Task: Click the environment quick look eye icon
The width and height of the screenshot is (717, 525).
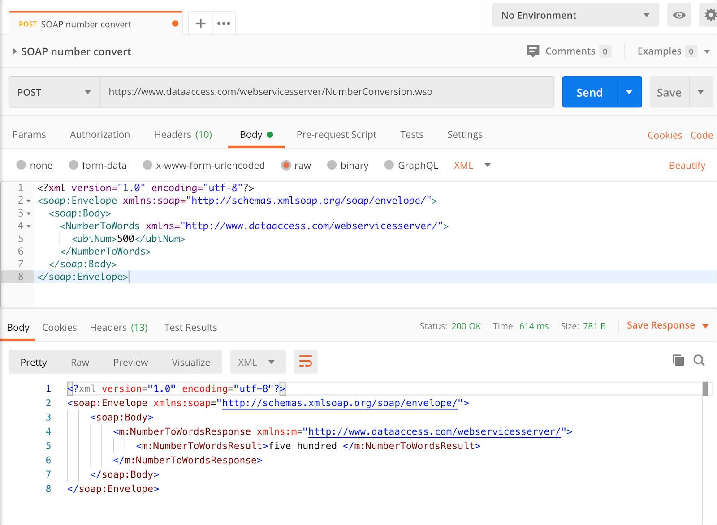Action: 679,15
